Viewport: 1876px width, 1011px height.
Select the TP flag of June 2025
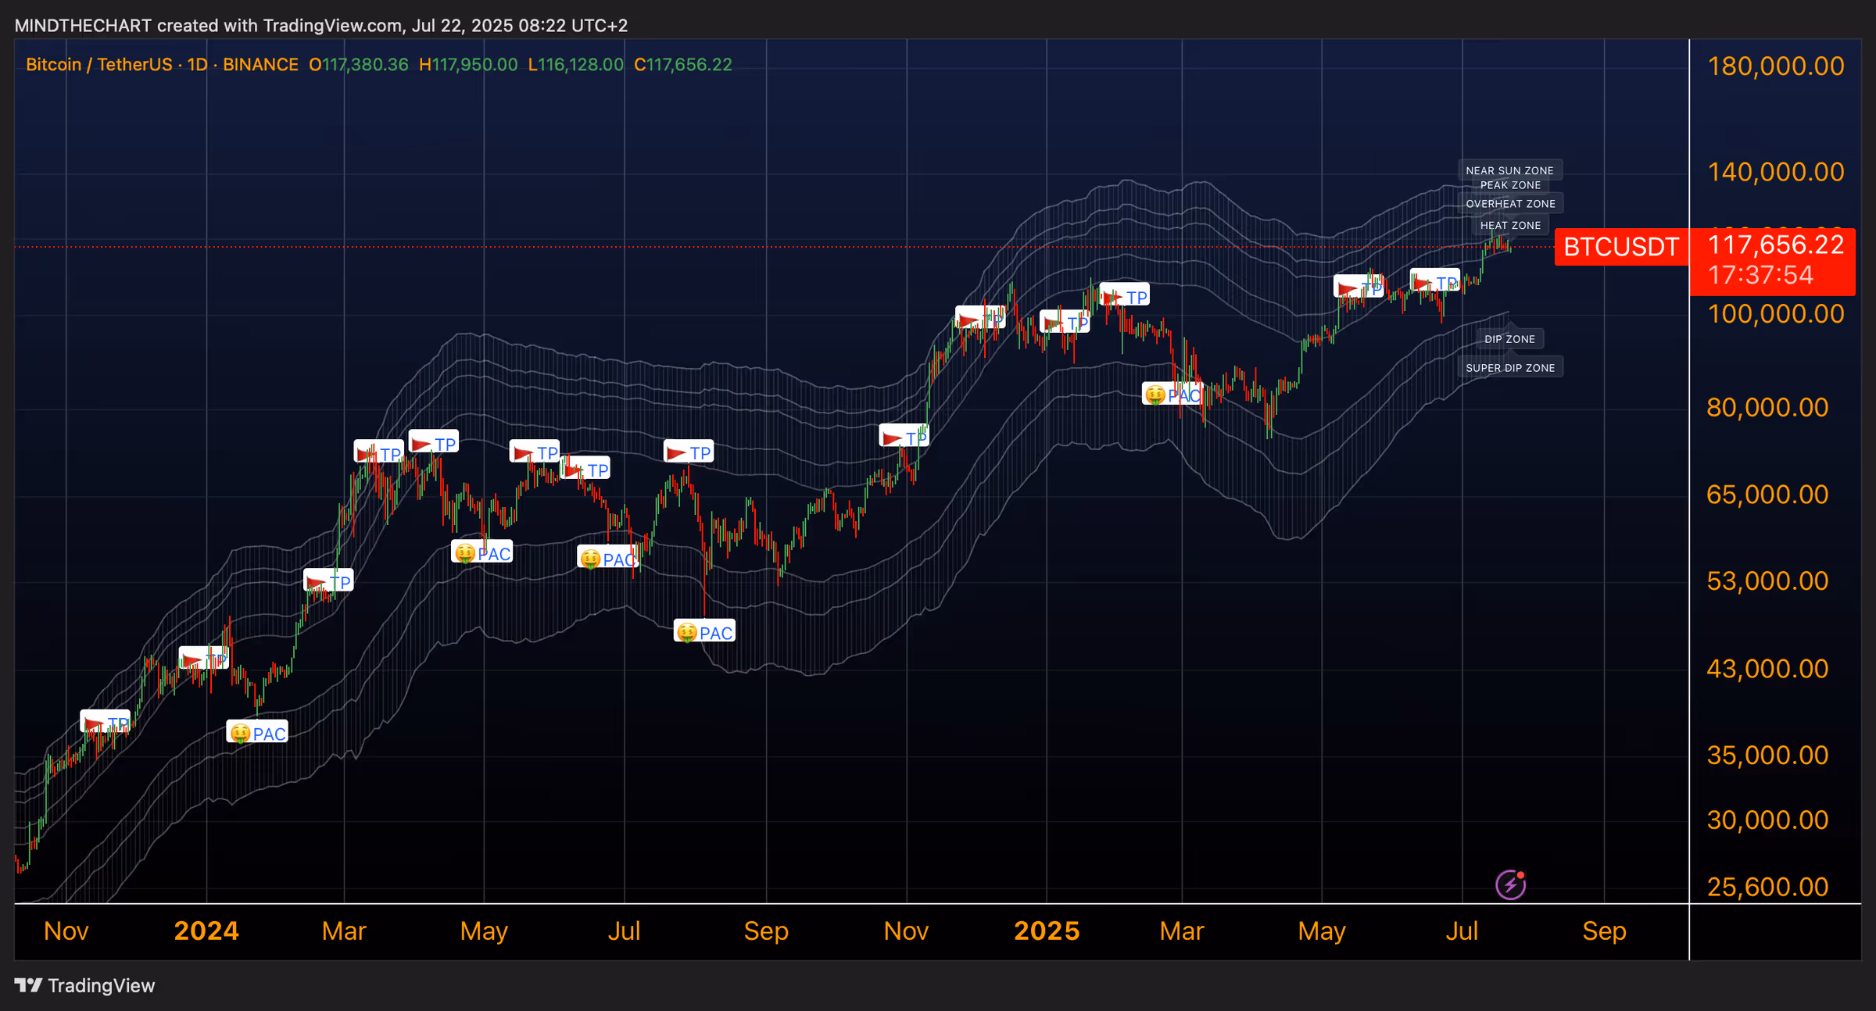(1435, 280)
